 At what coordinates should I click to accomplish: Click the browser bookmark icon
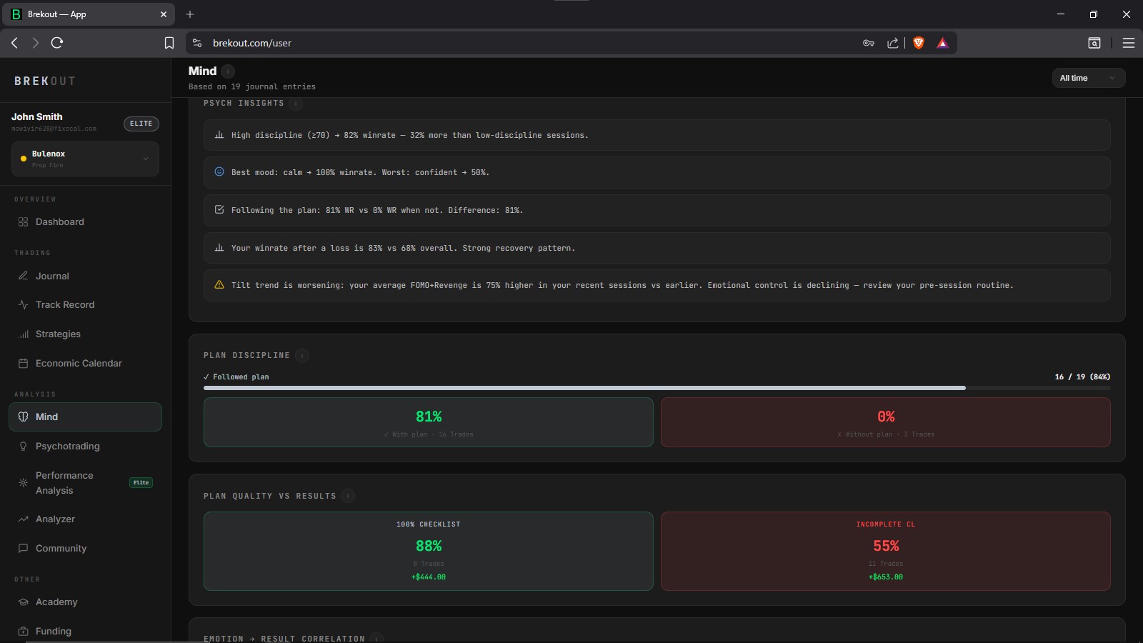click(169, 43)
